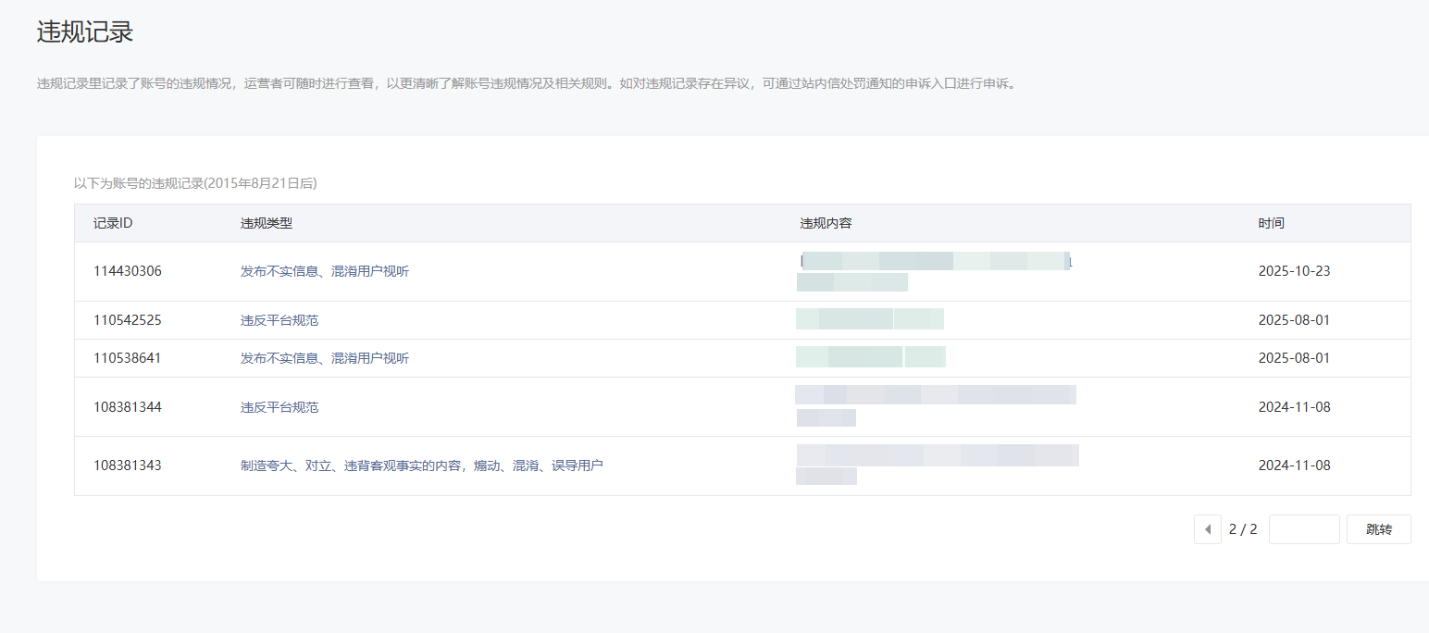Click the 违规内容 column header
The width and height of the screenshot is (1429, 633).
point(826,223)
